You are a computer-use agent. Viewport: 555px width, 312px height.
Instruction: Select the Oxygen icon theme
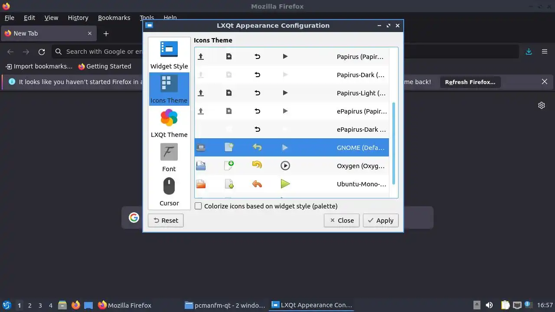click(x=291, y=166)
